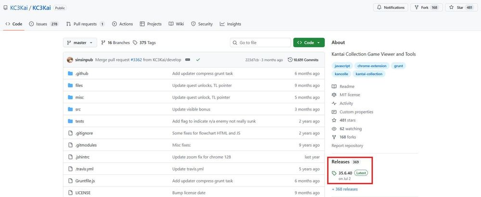Open the .github folder

click(x=82, y=74)
